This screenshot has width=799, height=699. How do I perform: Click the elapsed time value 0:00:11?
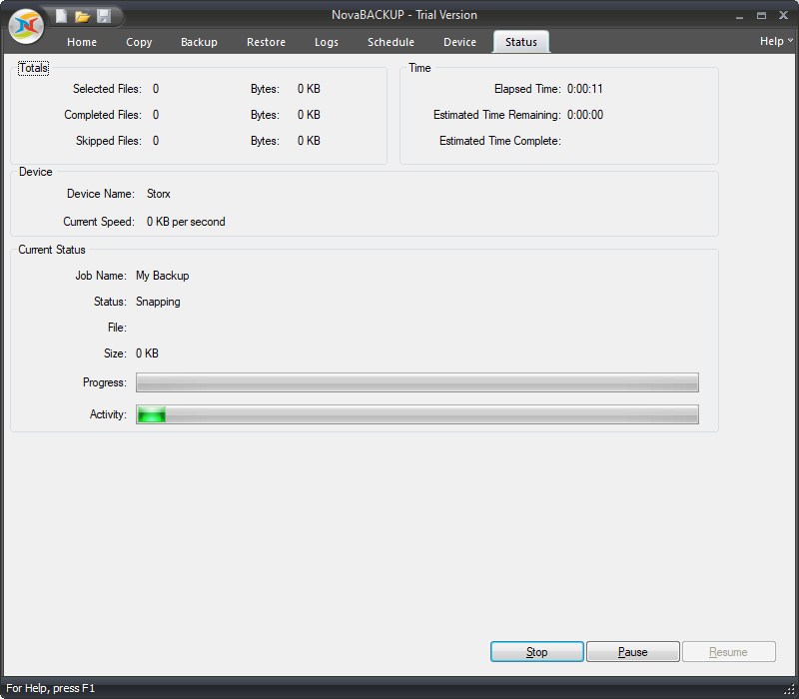(585, 89)
